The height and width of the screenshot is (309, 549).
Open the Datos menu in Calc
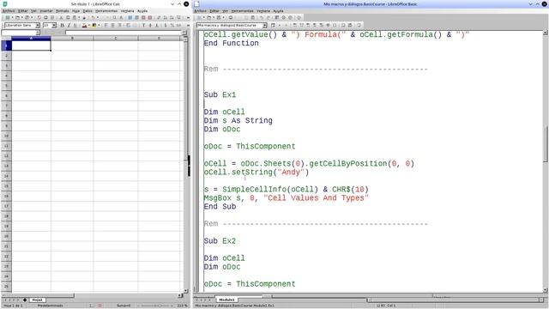pos(87,11)
